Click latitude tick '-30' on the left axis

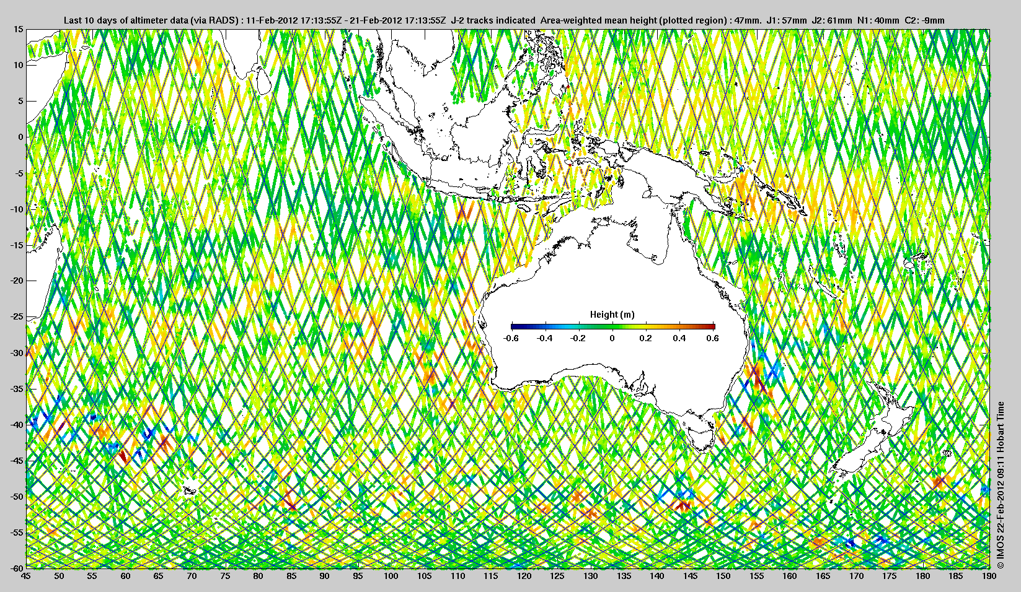tap(17, 352)
